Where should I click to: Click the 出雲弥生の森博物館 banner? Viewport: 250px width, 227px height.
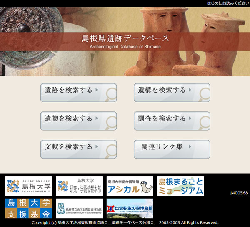[x=130, y=209]
